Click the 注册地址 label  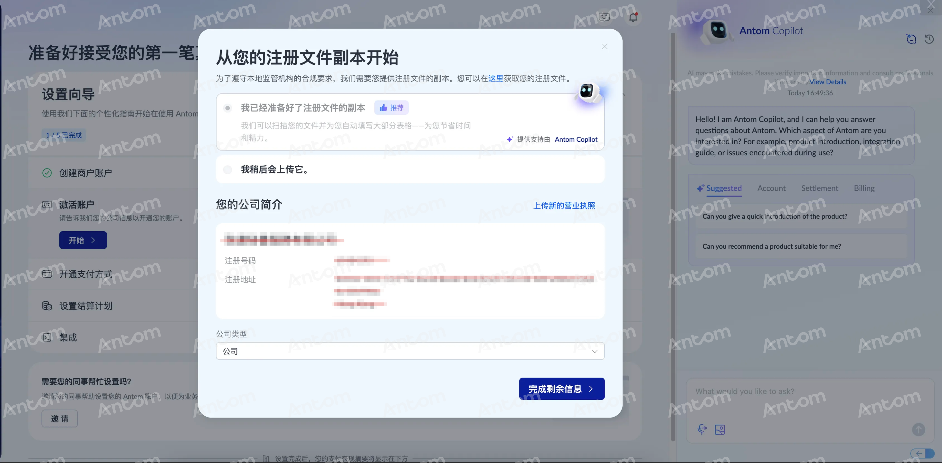[x=240, y=280]
